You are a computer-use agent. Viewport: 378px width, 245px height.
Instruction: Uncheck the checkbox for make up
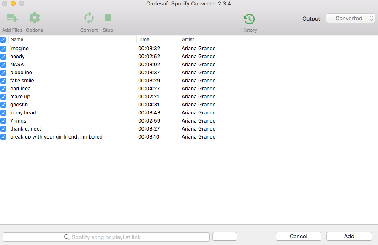point(3,97)
